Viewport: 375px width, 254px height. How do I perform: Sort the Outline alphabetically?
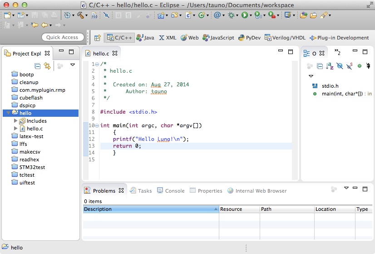point(330,66)
